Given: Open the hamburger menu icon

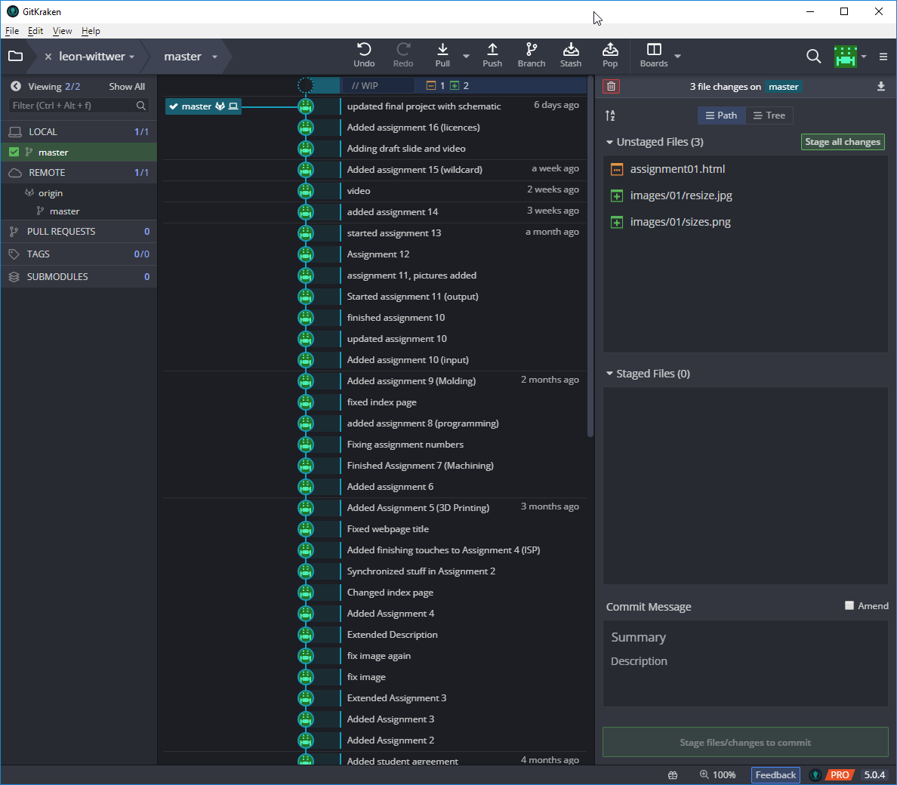Looking at the screenshot, I should pos(883,57).
